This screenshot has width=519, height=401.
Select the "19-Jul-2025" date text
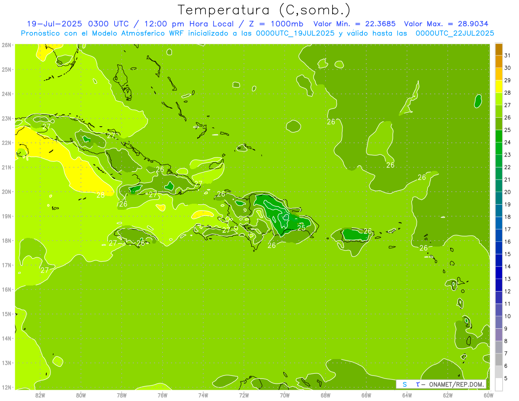pyautogui.click(x=55, y=24)
